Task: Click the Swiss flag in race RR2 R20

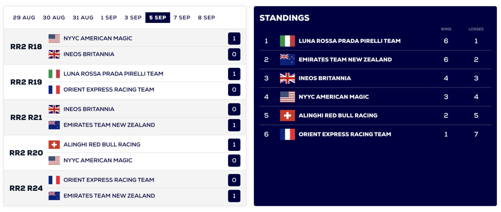Action: (54, 145)
